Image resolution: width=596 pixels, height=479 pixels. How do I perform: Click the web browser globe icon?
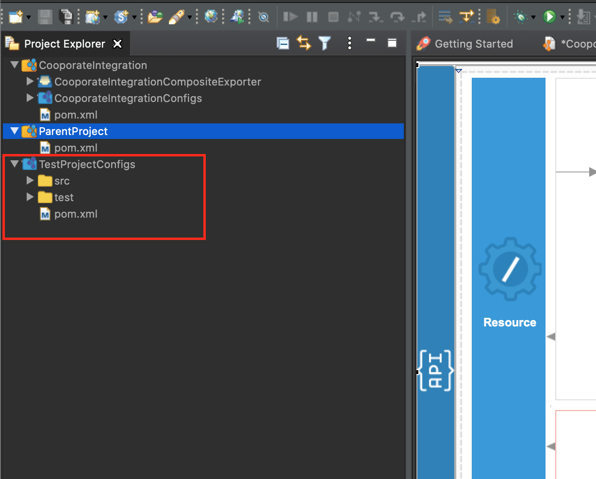click(211, 17)
